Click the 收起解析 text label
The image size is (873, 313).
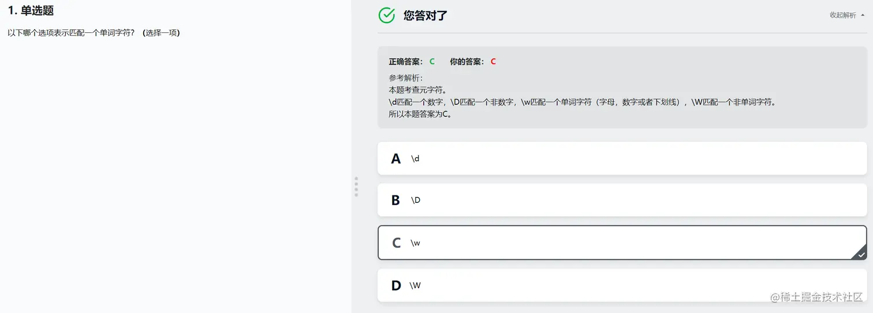pos(842,16)
